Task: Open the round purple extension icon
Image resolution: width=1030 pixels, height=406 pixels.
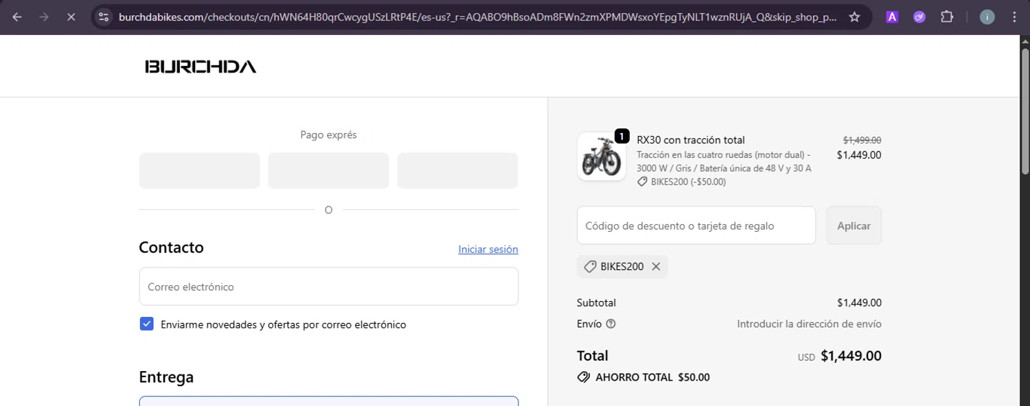Action: pos(919,17)
